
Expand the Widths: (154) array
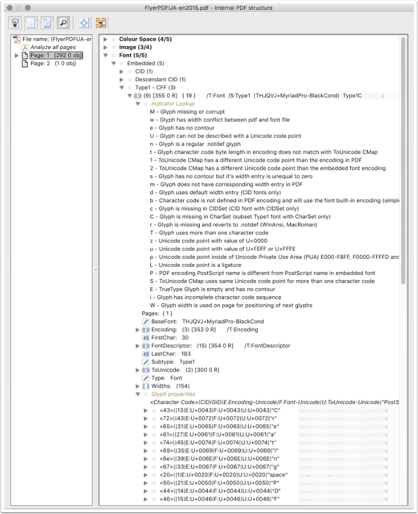pos(138,386)
